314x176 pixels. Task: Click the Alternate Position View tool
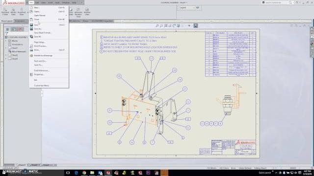(x=78, y=13)
